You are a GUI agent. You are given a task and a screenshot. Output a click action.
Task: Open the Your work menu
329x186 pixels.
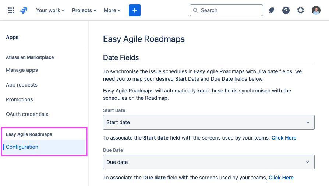click(50, 10)
